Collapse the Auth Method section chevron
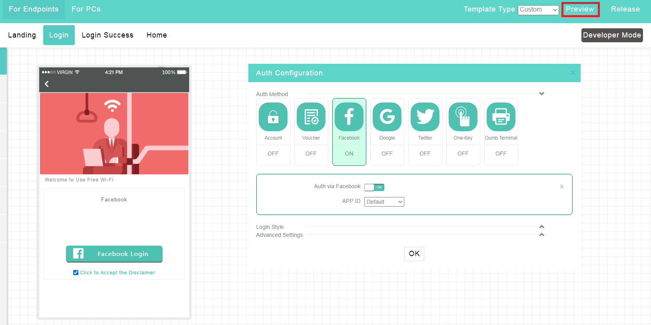Viewport: 651px width, 325px height. (542, 94)
